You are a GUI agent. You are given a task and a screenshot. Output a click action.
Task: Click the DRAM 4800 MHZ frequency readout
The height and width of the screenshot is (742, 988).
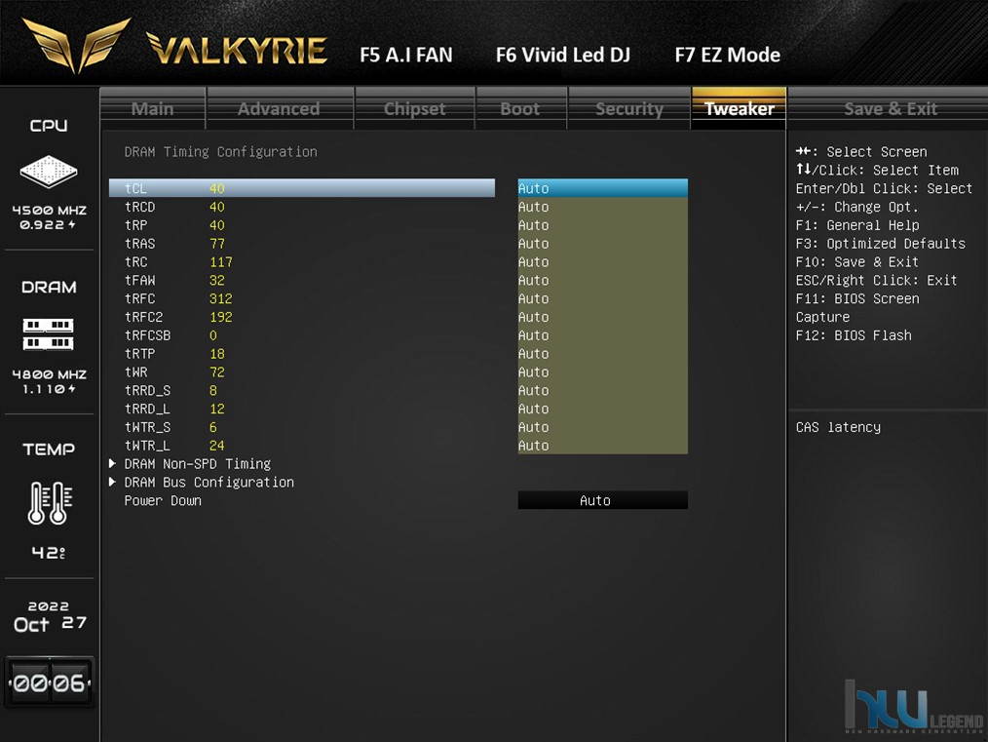coord(49,374)
